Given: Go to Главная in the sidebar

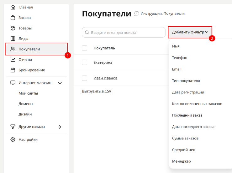Looking at the screenshot, I should click(26, 7).
